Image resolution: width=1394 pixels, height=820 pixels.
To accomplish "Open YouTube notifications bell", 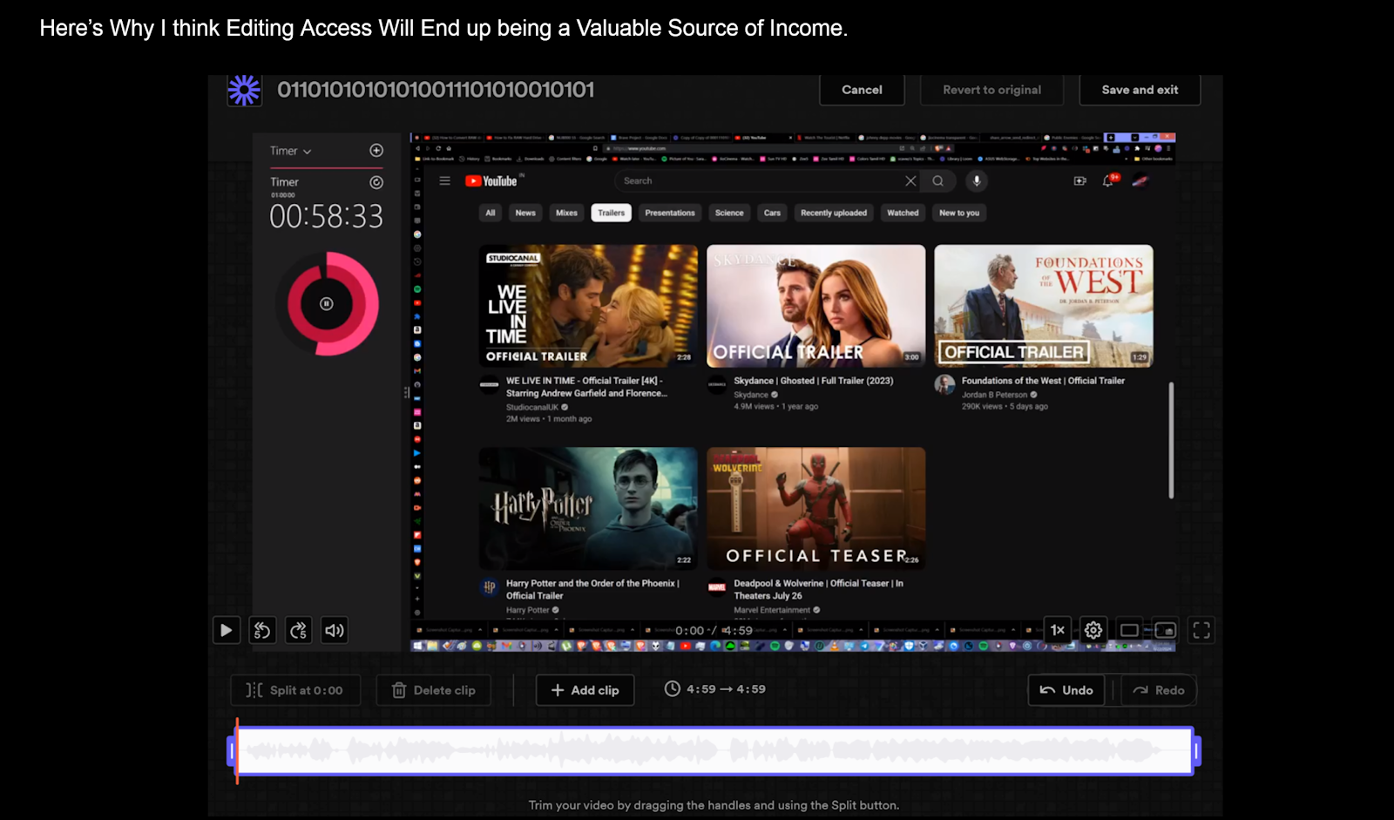I will pyautogui.click(x=1108, y=181).
